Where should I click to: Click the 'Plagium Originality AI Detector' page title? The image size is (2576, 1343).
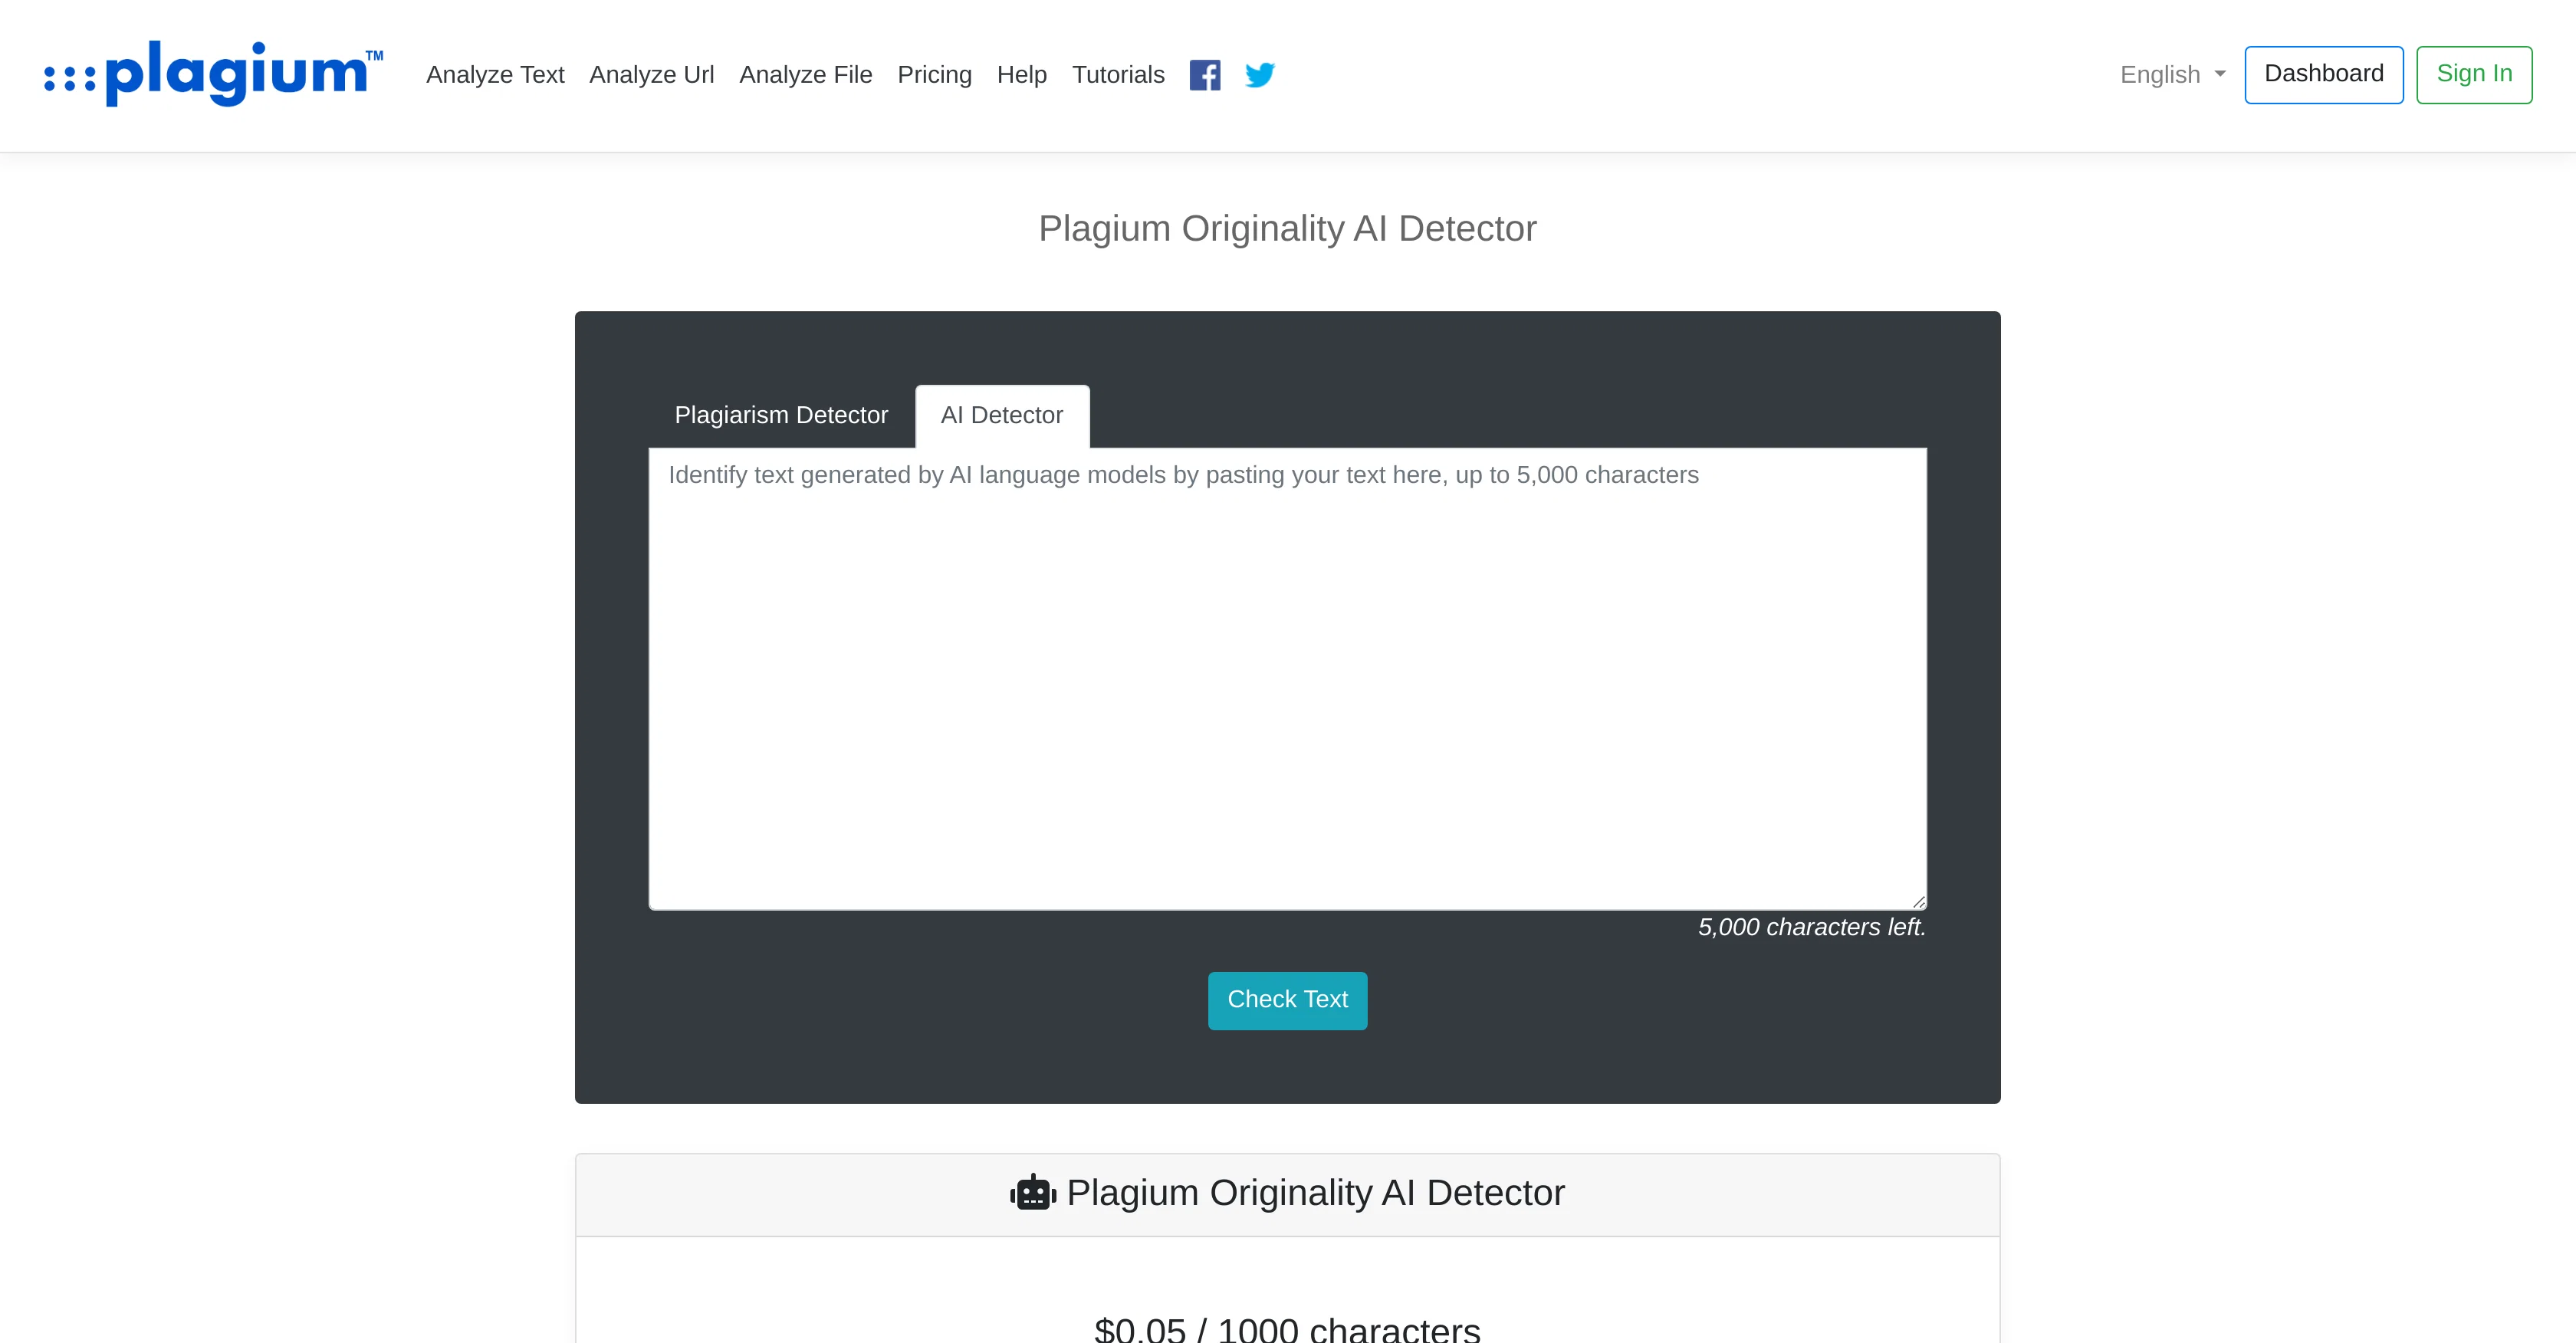point(1288,229)
